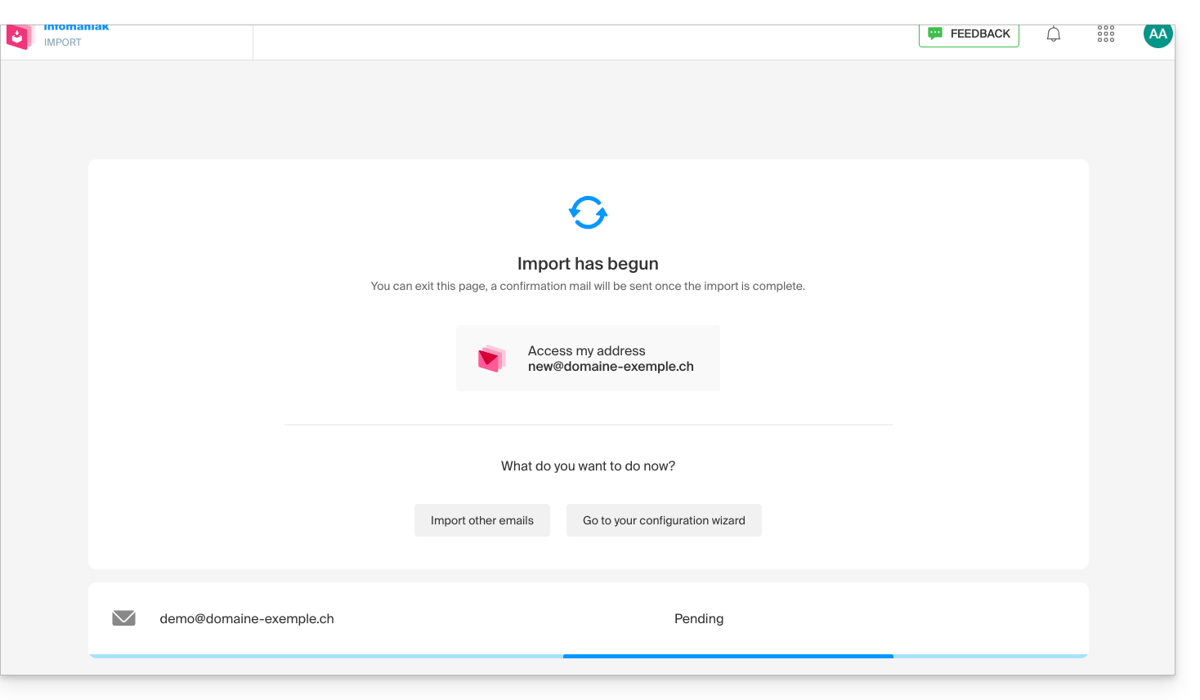Screen dimensions: 1200x700
Task: Select the new@domaine-exemple.ch address text
Action: (611, 367)
